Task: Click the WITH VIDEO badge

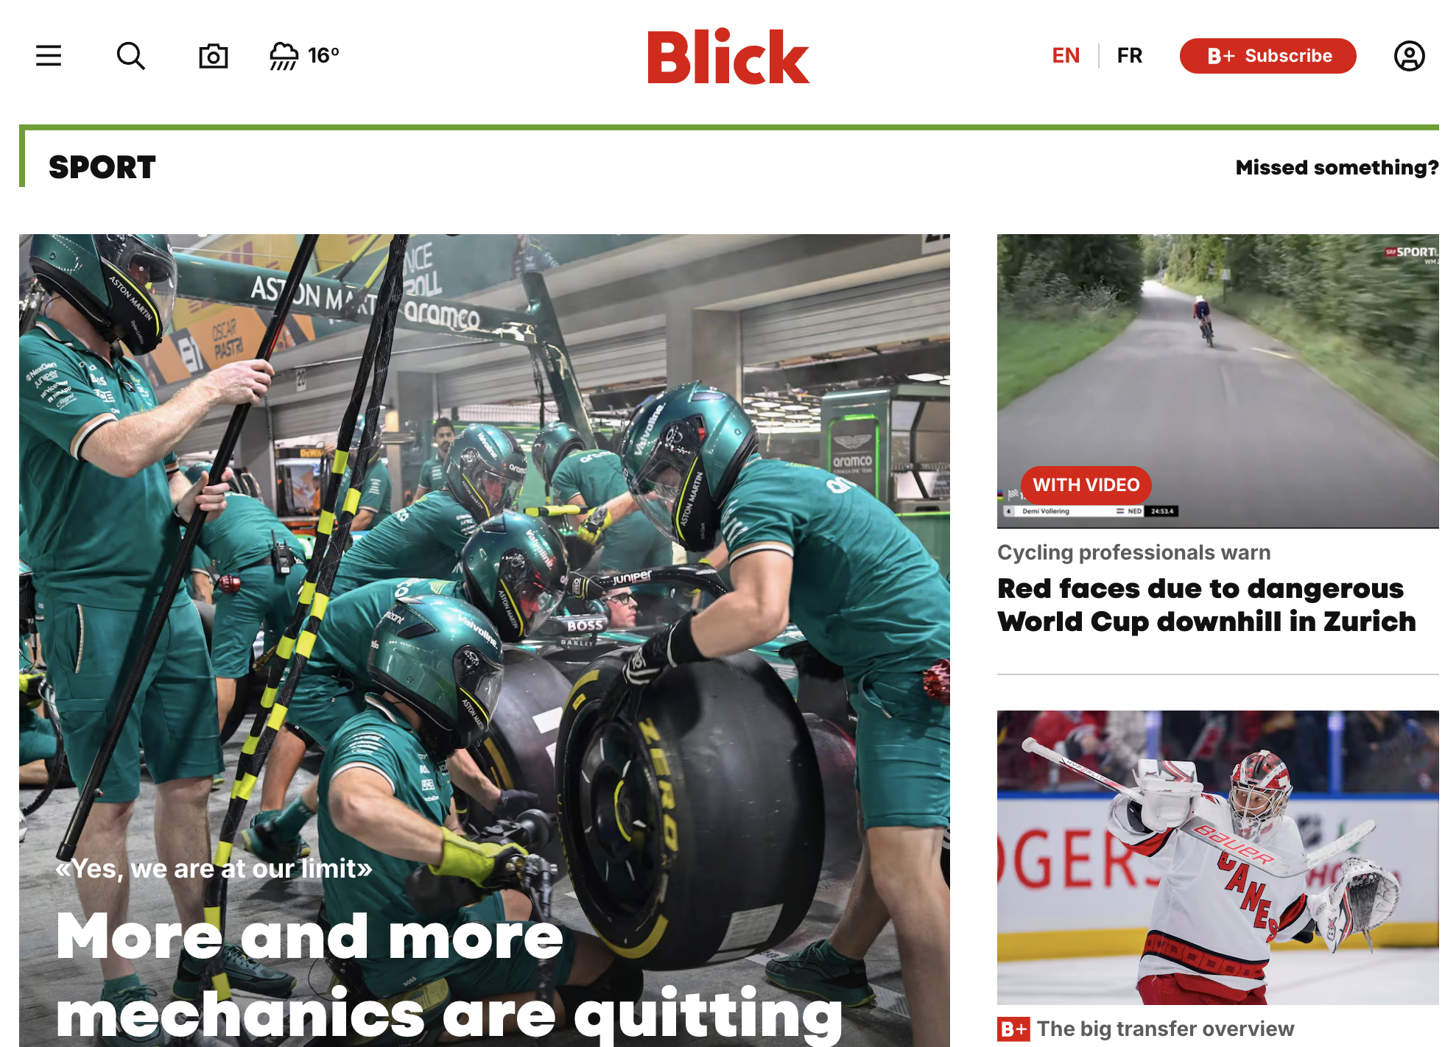Action: pyautogui.click(x=1086, y=484)
